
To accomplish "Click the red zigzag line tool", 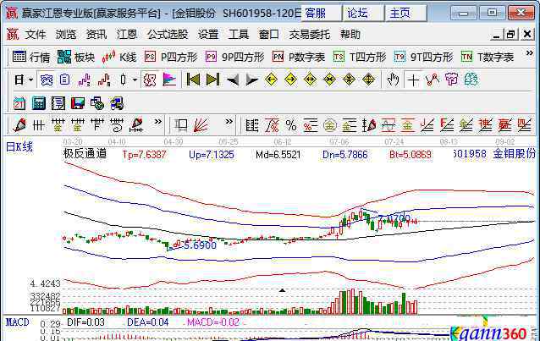I will pyautogui.click(x=433, y=80).
